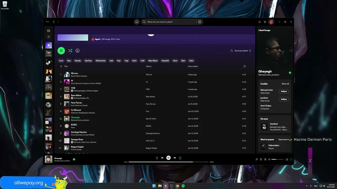Go to Spotify Home

[137, 22]
